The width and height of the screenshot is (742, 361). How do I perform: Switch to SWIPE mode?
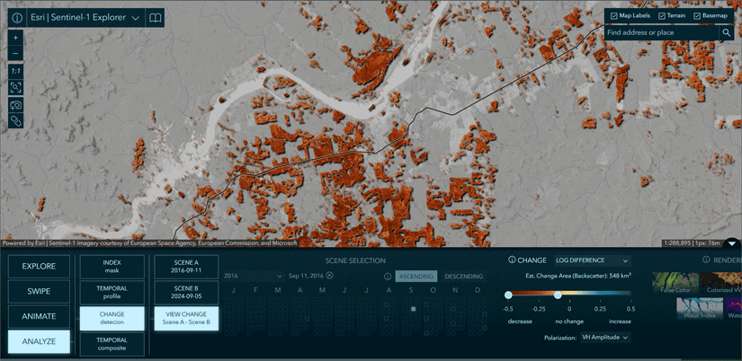39,292
